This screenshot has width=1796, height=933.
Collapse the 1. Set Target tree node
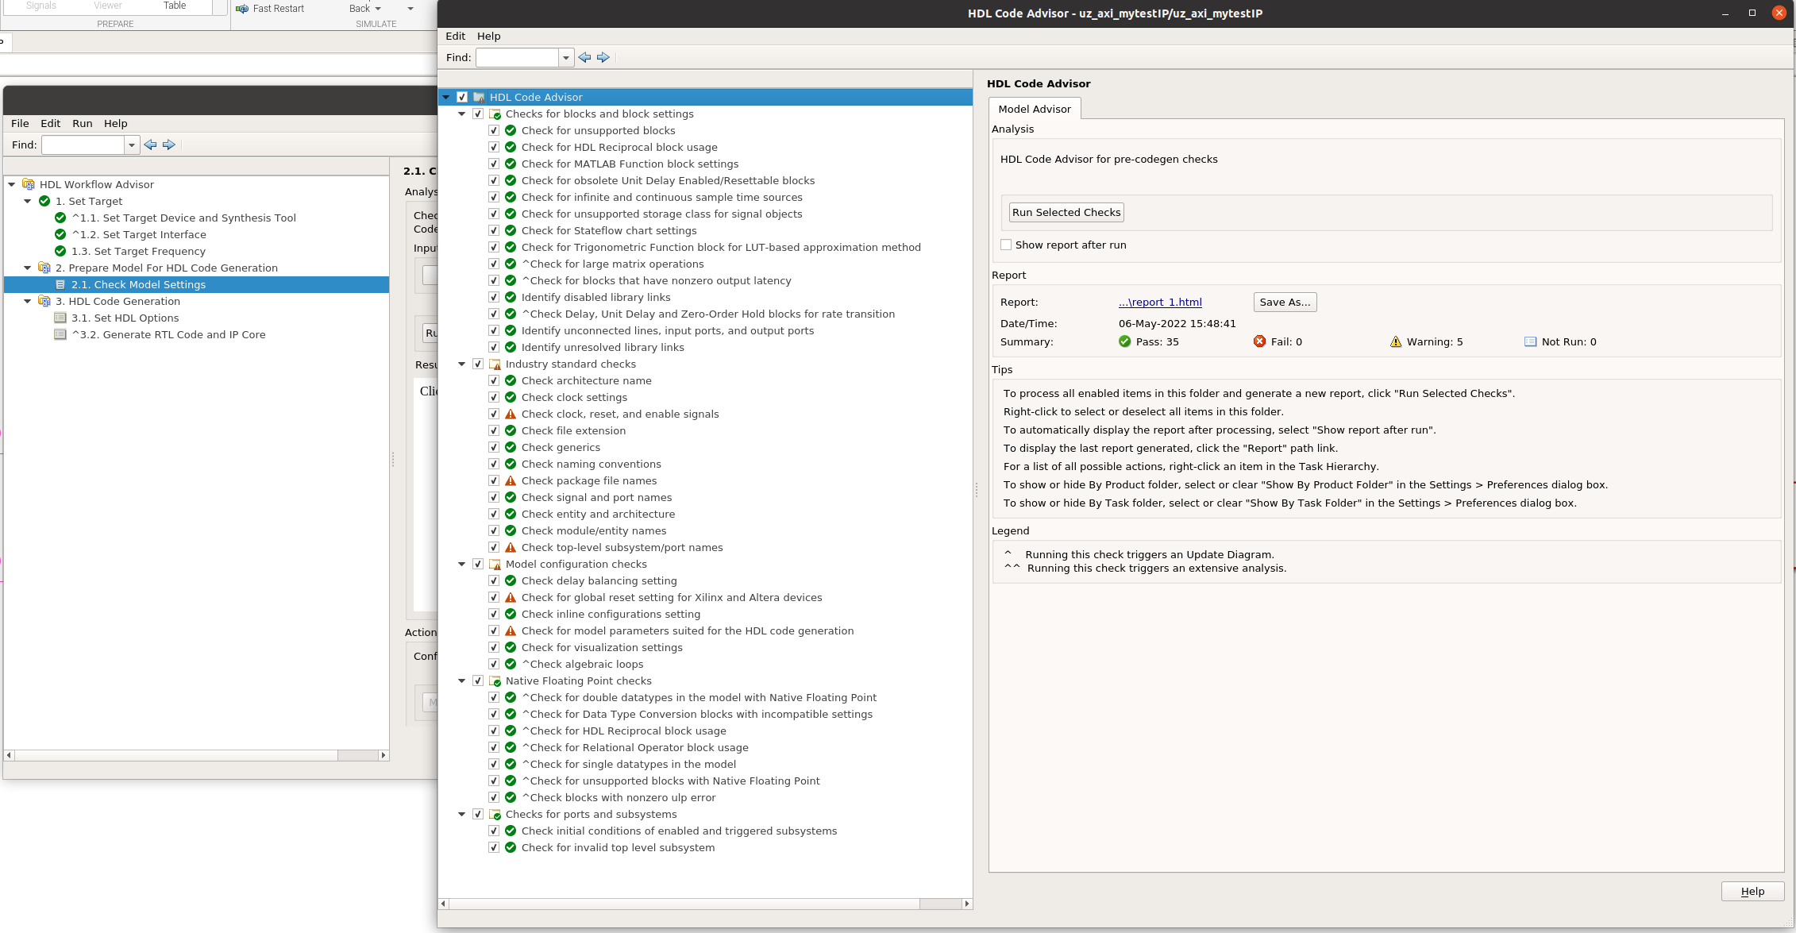click(x=28, y=202)
